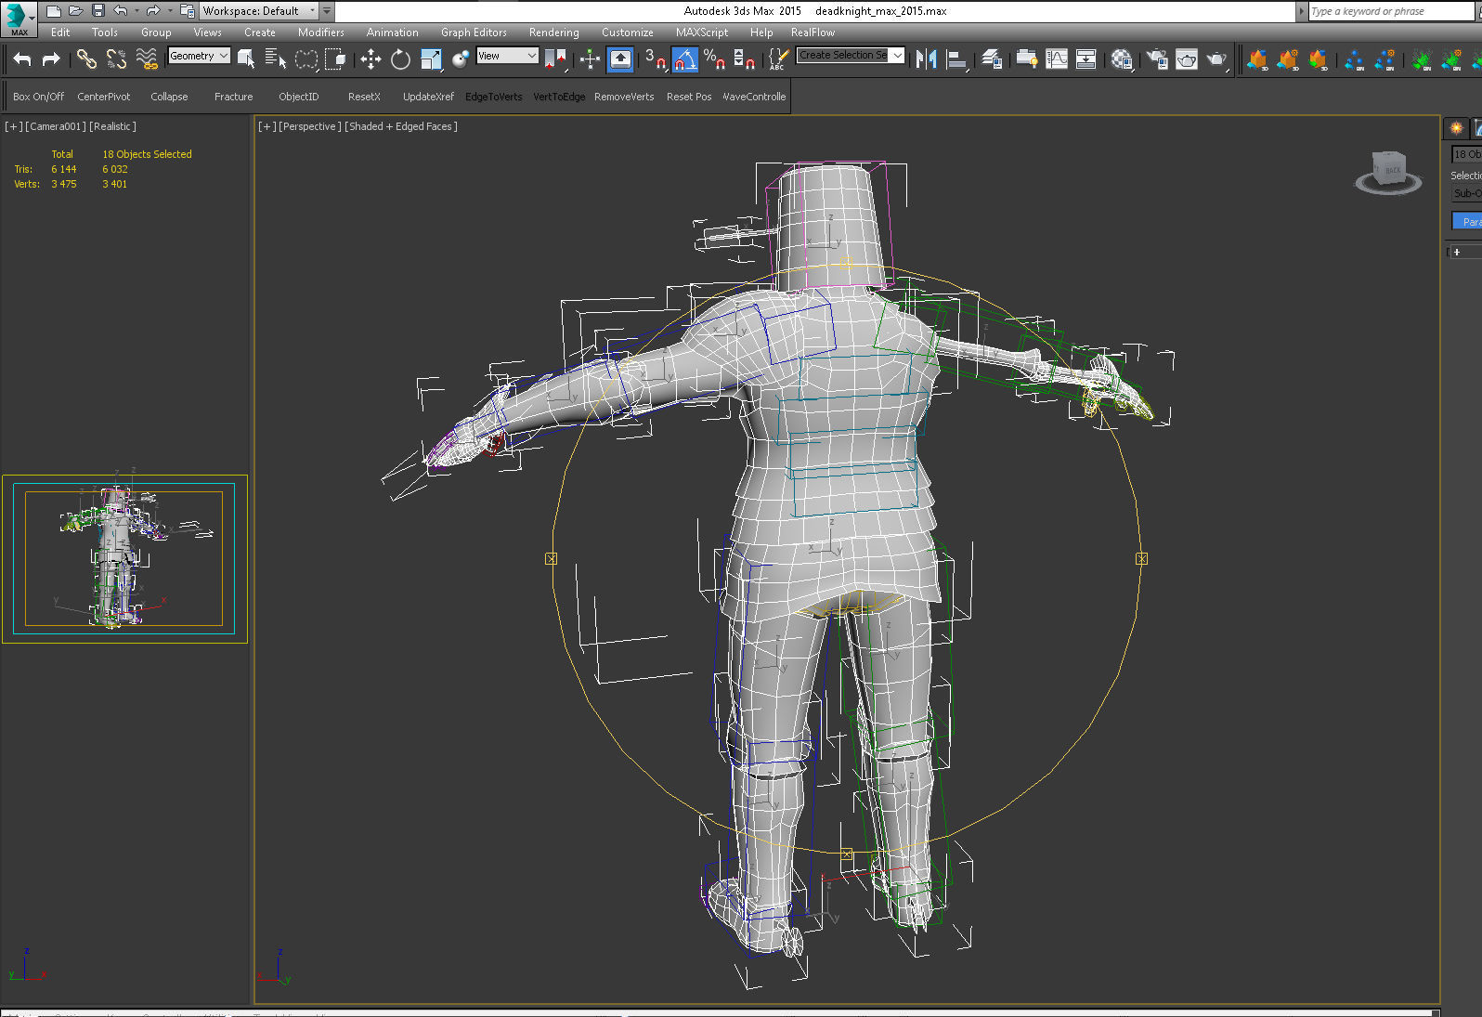Click the ResetX script button
Image resolution: width=1482 pixels, height=1017 pixels.
pyautogui.click(x=364, y=97)
